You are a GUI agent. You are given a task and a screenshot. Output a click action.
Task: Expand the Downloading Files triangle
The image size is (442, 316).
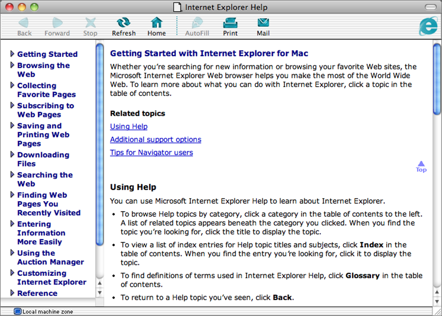(12, 154)
